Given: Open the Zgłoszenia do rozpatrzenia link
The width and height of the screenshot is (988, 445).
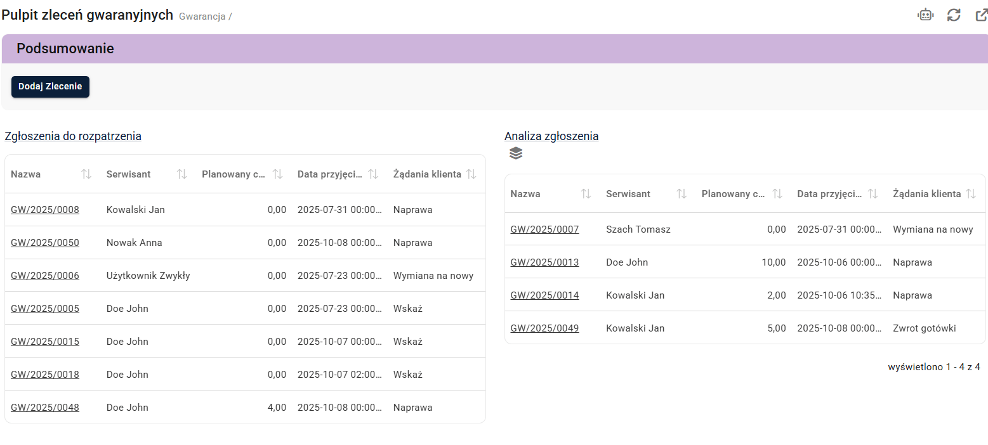Looking at the screenshot, I should [73, 136].
